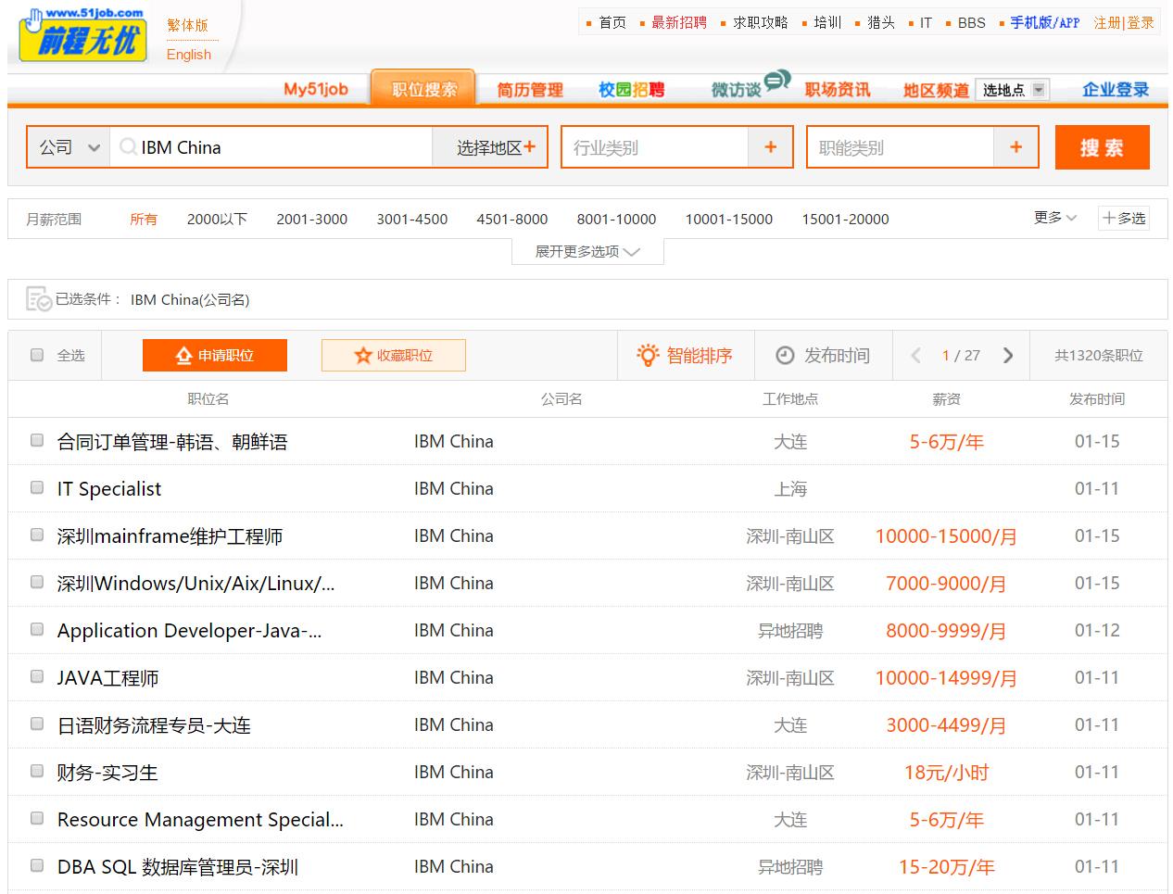This screenshot has width=1173, height=894.
Task: Open Resource Management Special... job posting
Action: pos(200,819)
